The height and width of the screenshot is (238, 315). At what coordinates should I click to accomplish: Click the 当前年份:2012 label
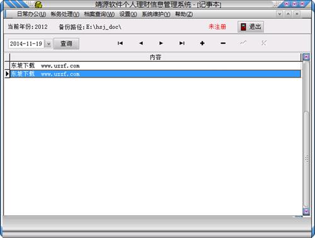pyautogui.click(x=28, y=27)
